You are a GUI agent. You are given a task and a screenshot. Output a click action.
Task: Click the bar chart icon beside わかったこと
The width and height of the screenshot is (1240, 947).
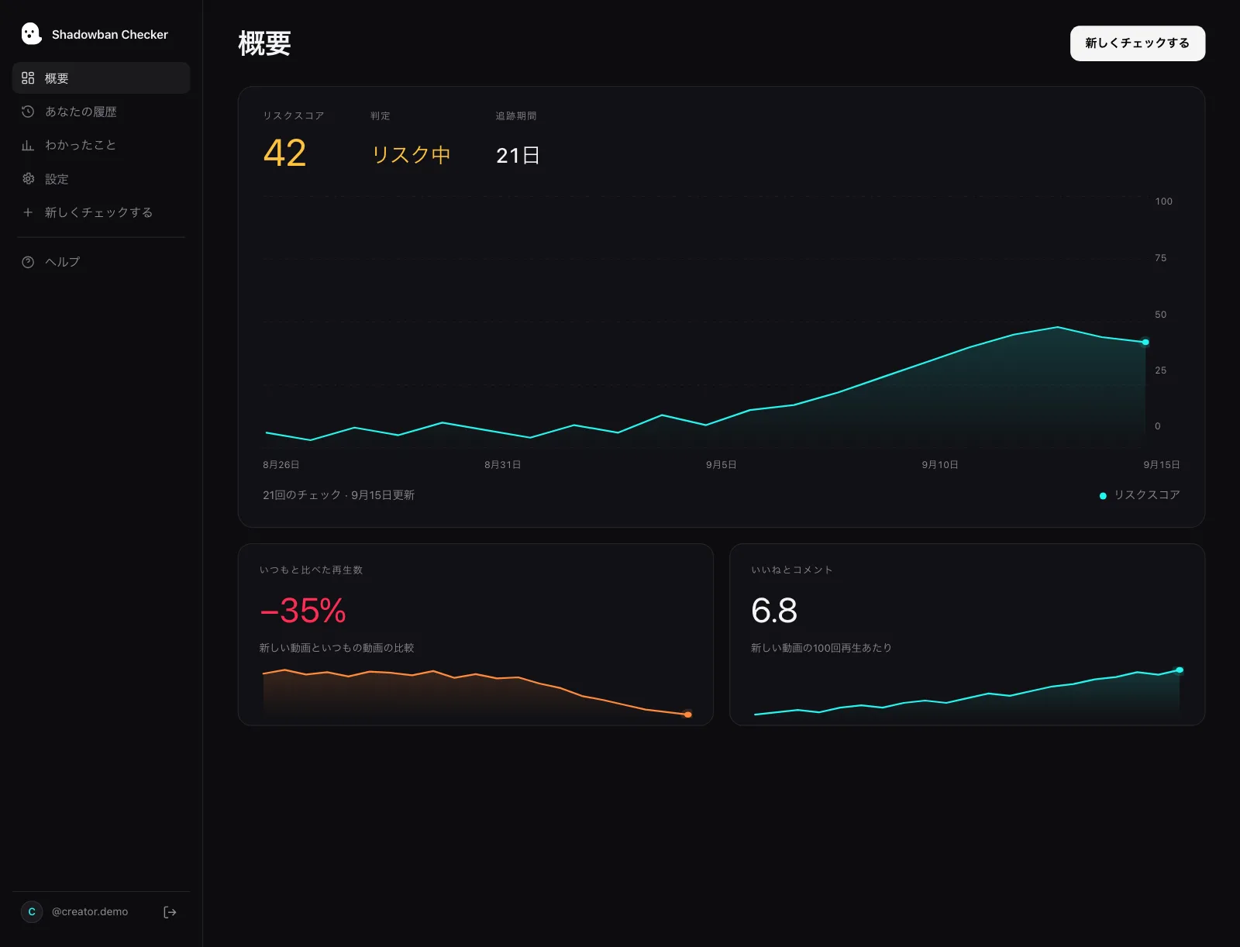click(x=28, y=145)
